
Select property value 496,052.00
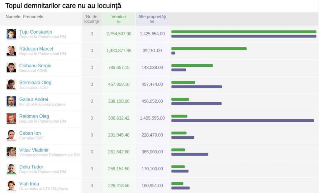point(152,101)
